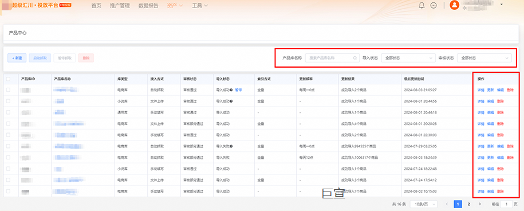The height and width of the screenshot is (211, 524).
Task: Check the row updated 2024-08-03 18:24:39
Action: pyautogui.click(x=8, y=157)
